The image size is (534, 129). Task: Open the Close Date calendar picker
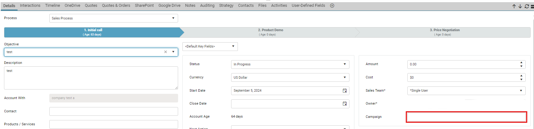click(345, 104)
